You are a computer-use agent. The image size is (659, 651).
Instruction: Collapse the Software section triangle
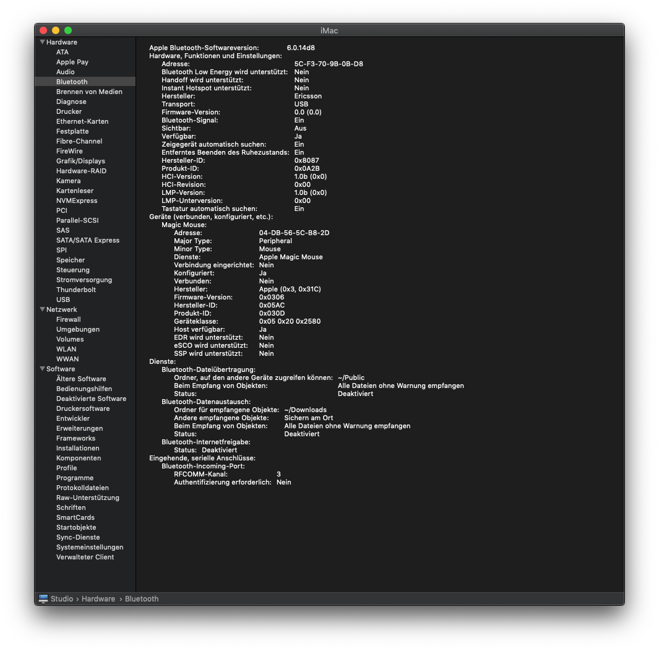click(x=42, y=369)
